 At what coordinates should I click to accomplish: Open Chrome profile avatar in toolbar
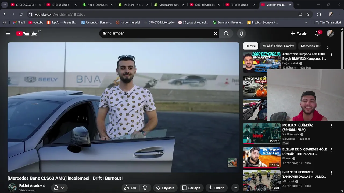click(x=331, y=14)
